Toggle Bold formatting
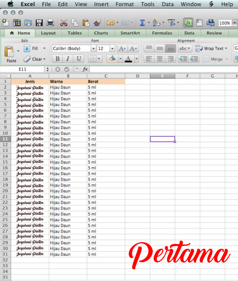 (58, 59)
